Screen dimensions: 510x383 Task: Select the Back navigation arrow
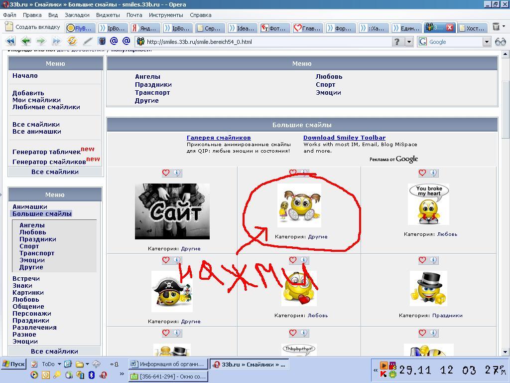coord(26,42)
